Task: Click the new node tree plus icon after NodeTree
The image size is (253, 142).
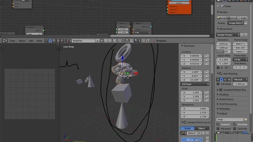Action: 106,41
